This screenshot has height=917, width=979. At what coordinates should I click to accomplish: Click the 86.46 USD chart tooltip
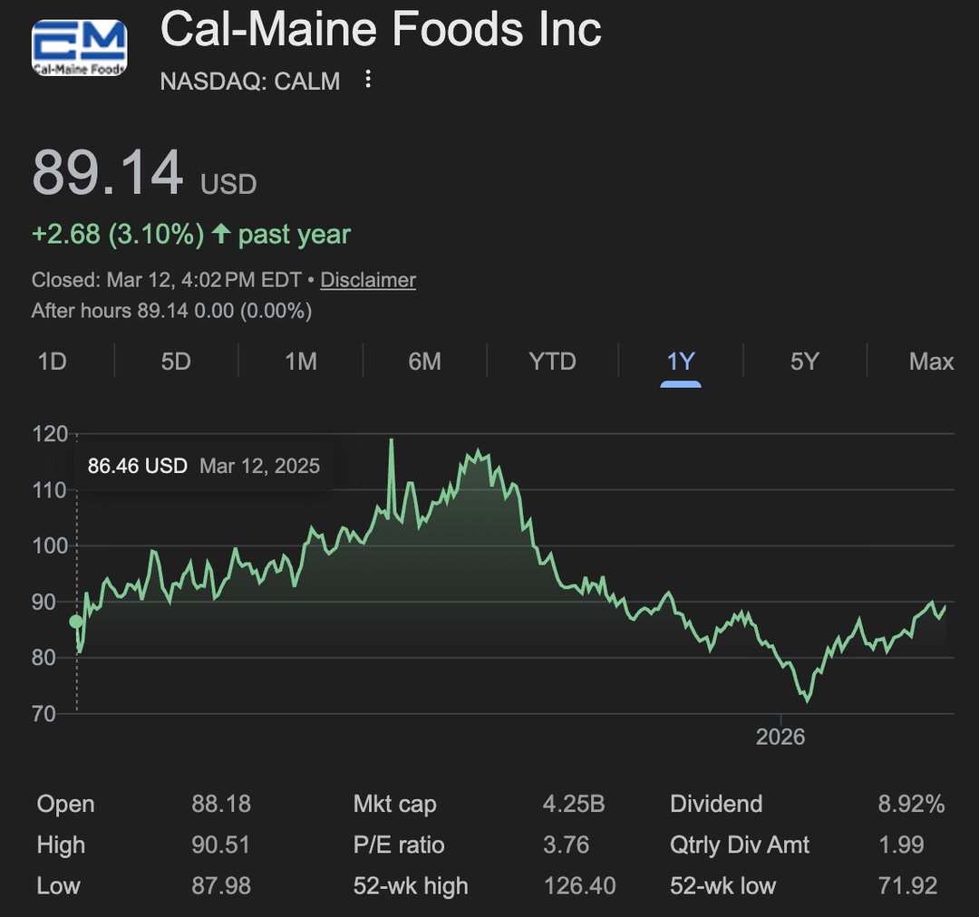pos(203,466)
